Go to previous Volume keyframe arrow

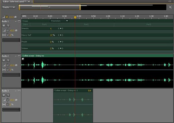point(58,48)
